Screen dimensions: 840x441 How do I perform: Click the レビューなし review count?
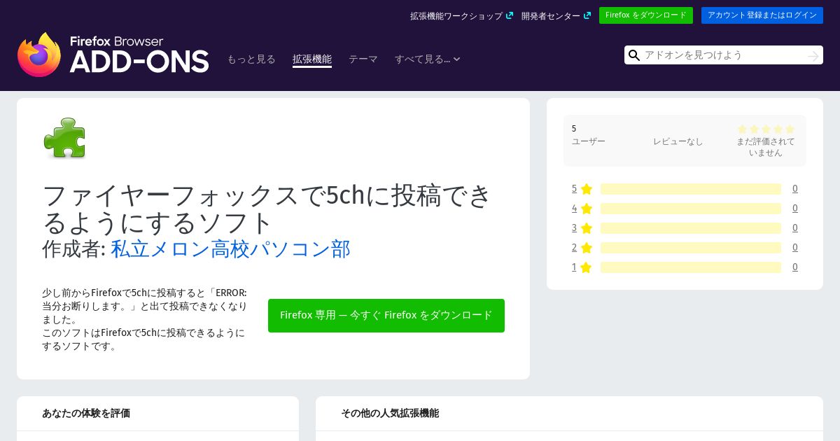point(678,141)
